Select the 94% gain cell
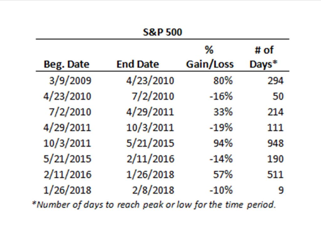 tap(224, 143)
